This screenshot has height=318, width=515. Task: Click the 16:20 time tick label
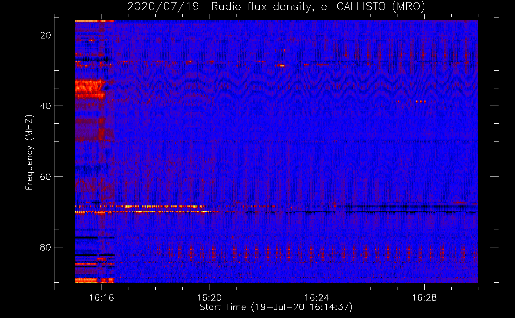point(209,298)
